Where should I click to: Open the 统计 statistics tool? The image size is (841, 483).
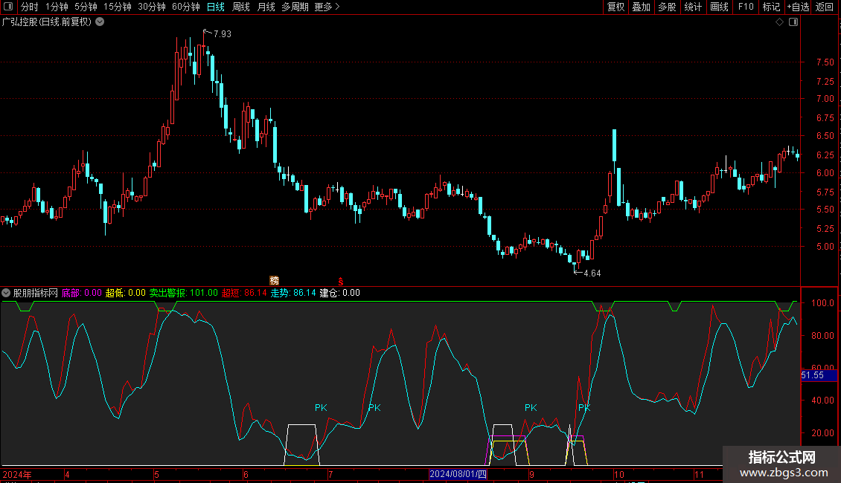(x=693, y=7)
